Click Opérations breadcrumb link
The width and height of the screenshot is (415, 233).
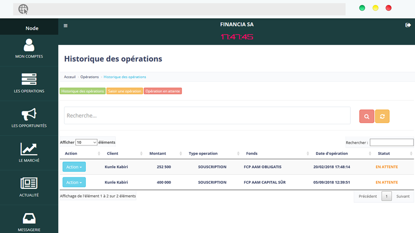pos(89,77)
